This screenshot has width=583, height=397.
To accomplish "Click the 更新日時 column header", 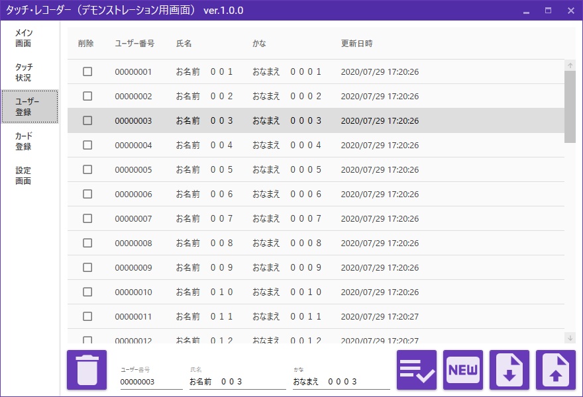I will click(x=356, y=44).
